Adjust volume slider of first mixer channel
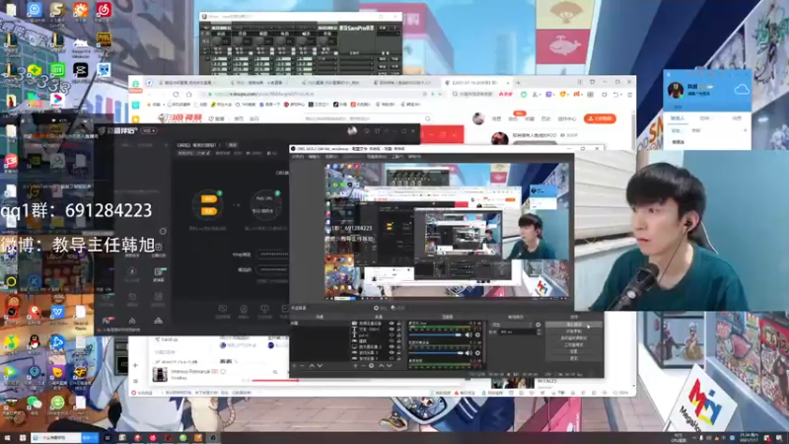 point(436,334)
